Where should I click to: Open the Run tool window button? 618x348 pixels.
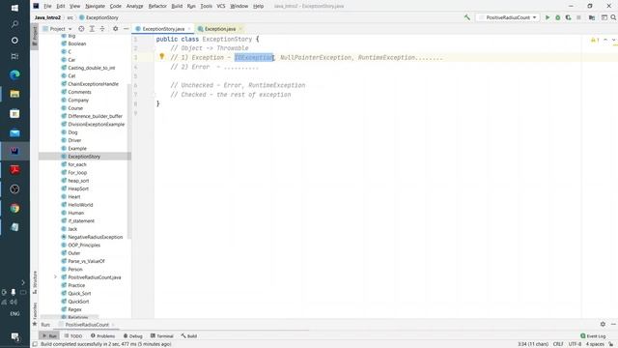49,335
